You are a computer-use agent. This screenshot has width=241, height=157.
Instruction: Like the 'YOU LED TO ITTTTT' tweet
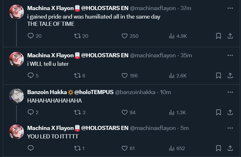[125, 148]
